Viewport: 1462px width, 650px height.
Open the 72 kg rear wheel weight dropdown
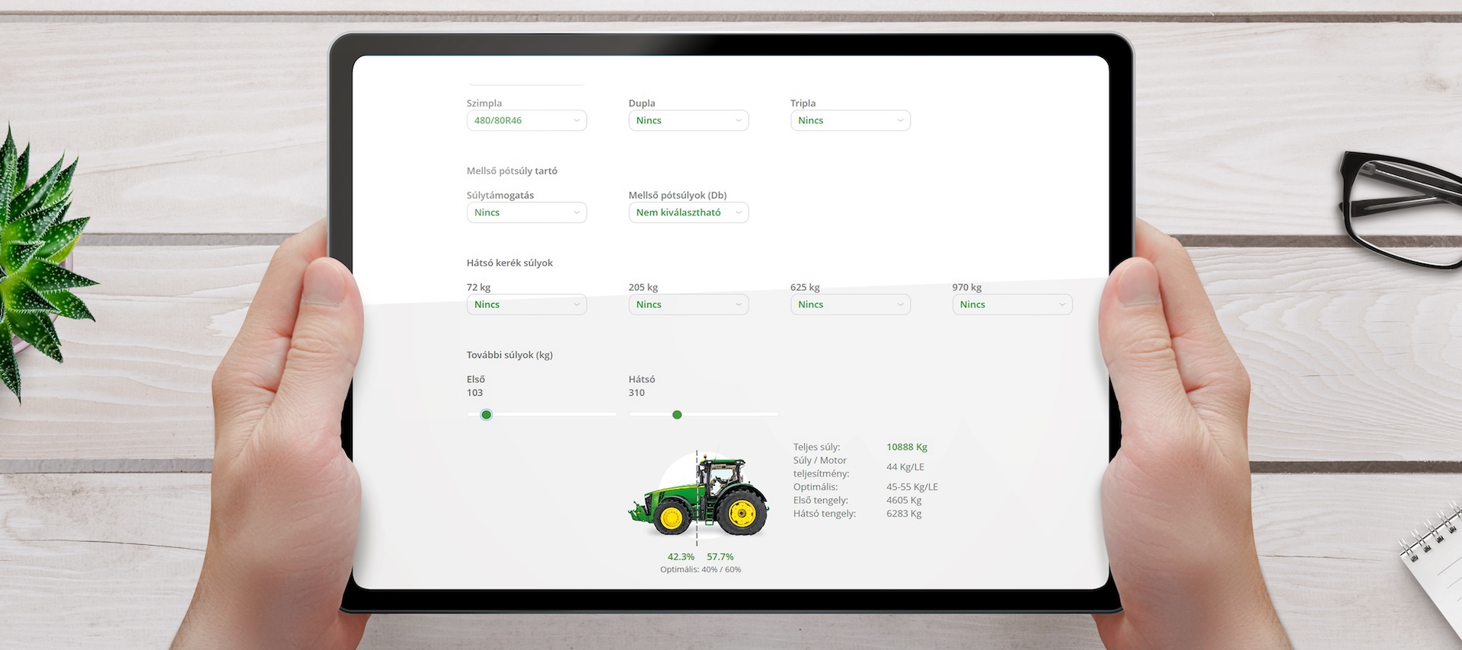point(526,304)
